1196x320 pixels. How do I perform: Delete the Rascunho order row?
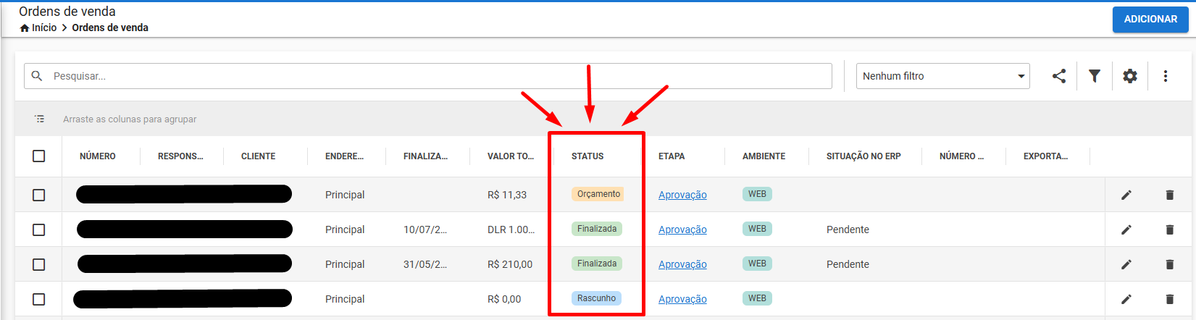point(1169,299)
